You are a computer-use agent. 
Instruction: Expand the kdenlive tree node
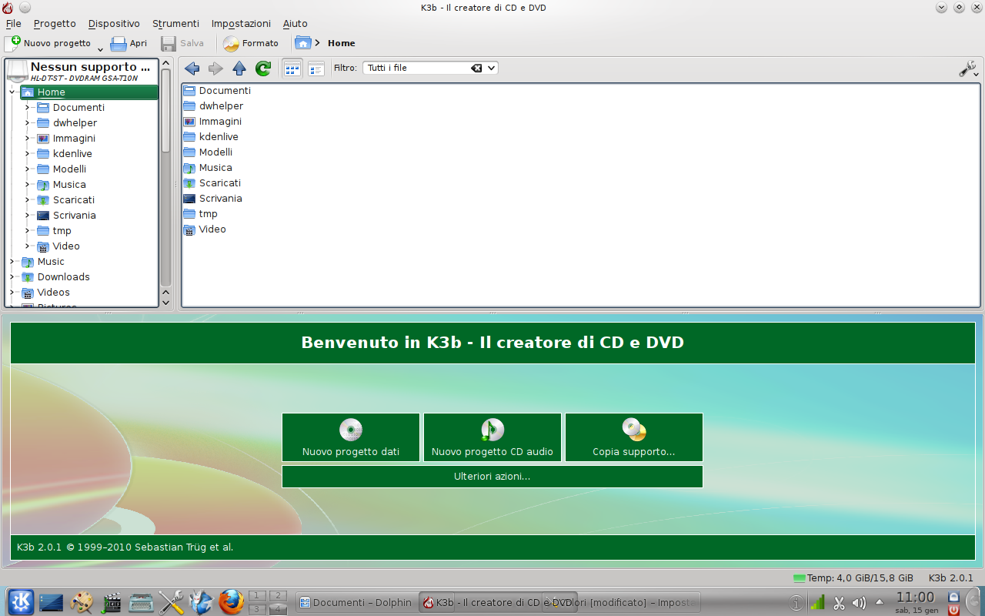coord(27,153)
